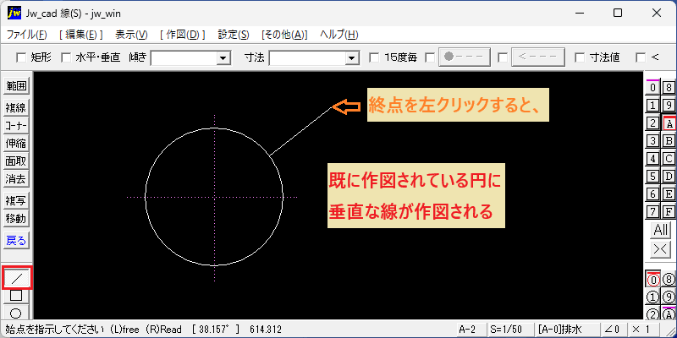This screenshot has height=338, width=677.
Task: Click the 範囲 range selection tool
Action: tap(16, 86)
